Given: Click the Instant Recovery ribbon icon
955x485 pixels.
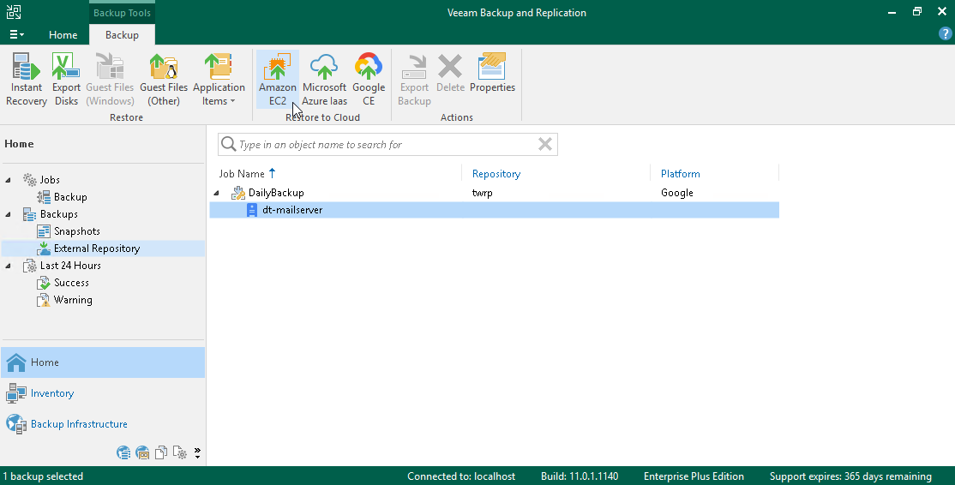Looking at the screenshot, I should coord(27,80).
